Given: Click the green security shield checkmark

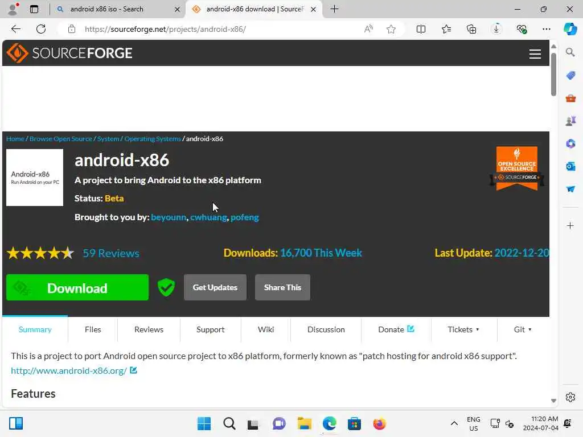Looking at the screenshot, I should coord(166,287).
